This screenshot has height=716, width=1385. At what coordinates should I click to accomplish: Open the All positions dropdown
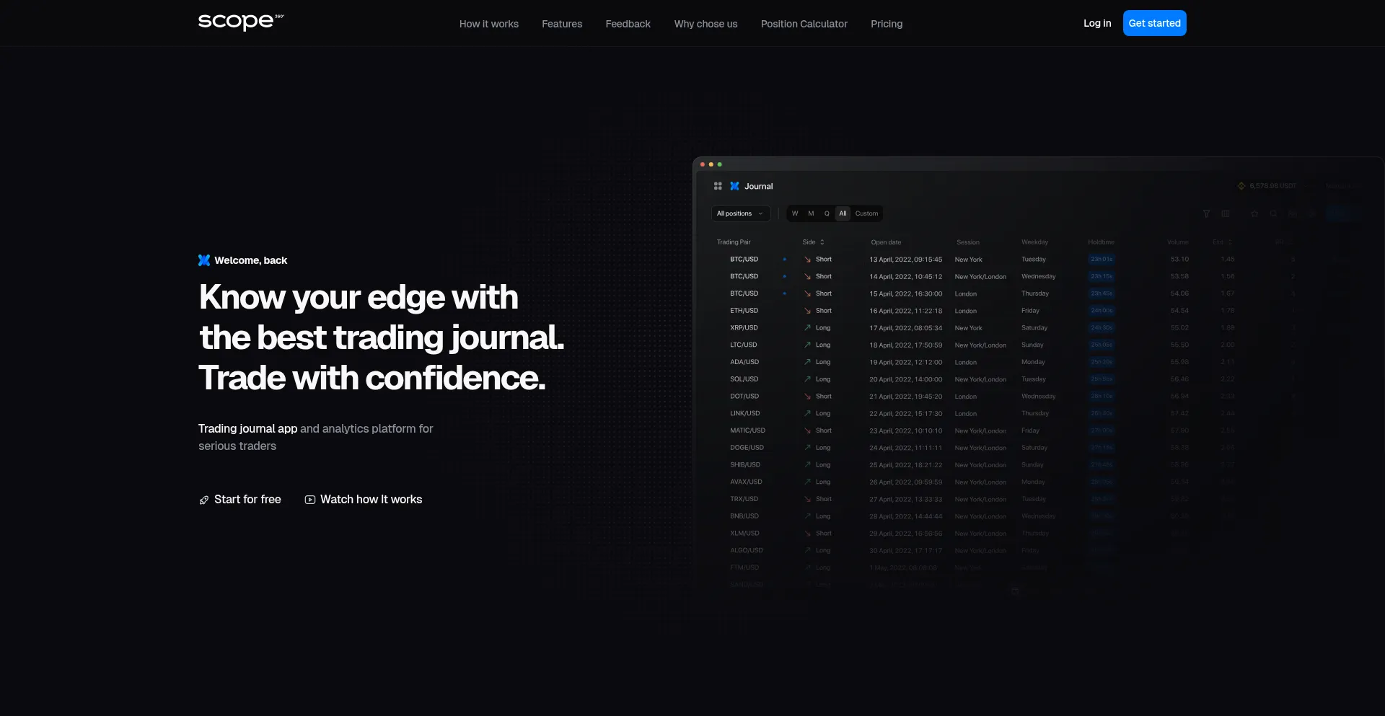(741, 213)
